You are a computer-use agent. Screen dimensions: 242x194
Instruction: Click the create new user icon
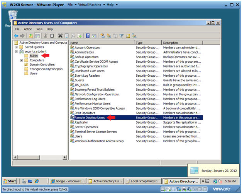point(102,36)
